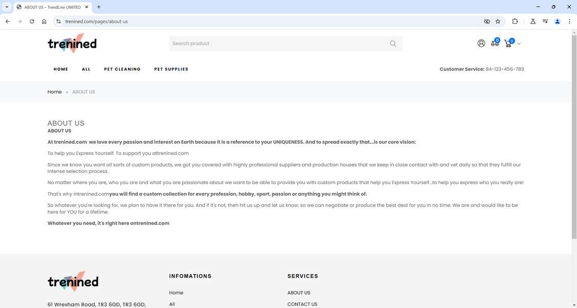Viewport: 577px width, 308px height.
Task: Click the large ABOUT US page heading
Action: [x=66, y=123]
